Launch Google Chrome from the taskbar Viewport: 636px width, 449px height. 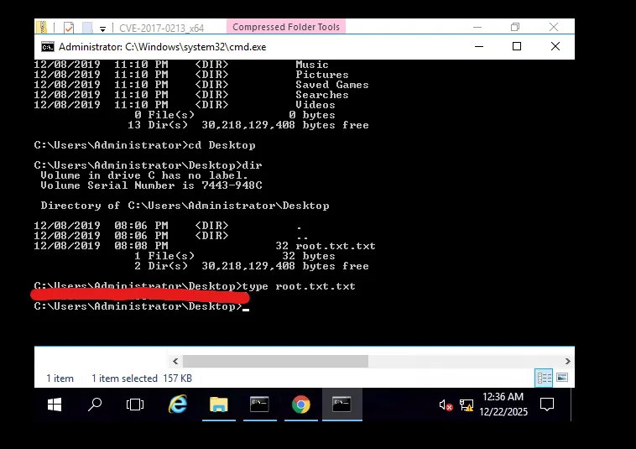300,405
